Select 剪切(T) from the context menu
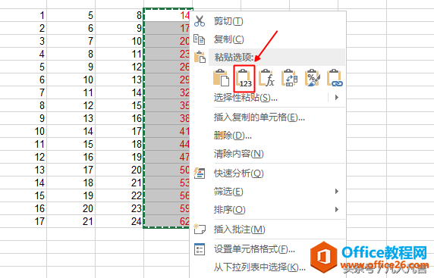 click(x=228, y=21)
